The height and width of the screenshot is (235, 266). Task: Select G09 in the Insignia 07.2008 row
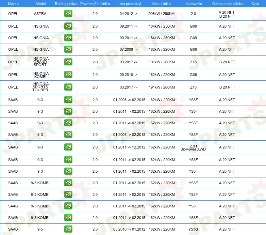coord(194,49)
